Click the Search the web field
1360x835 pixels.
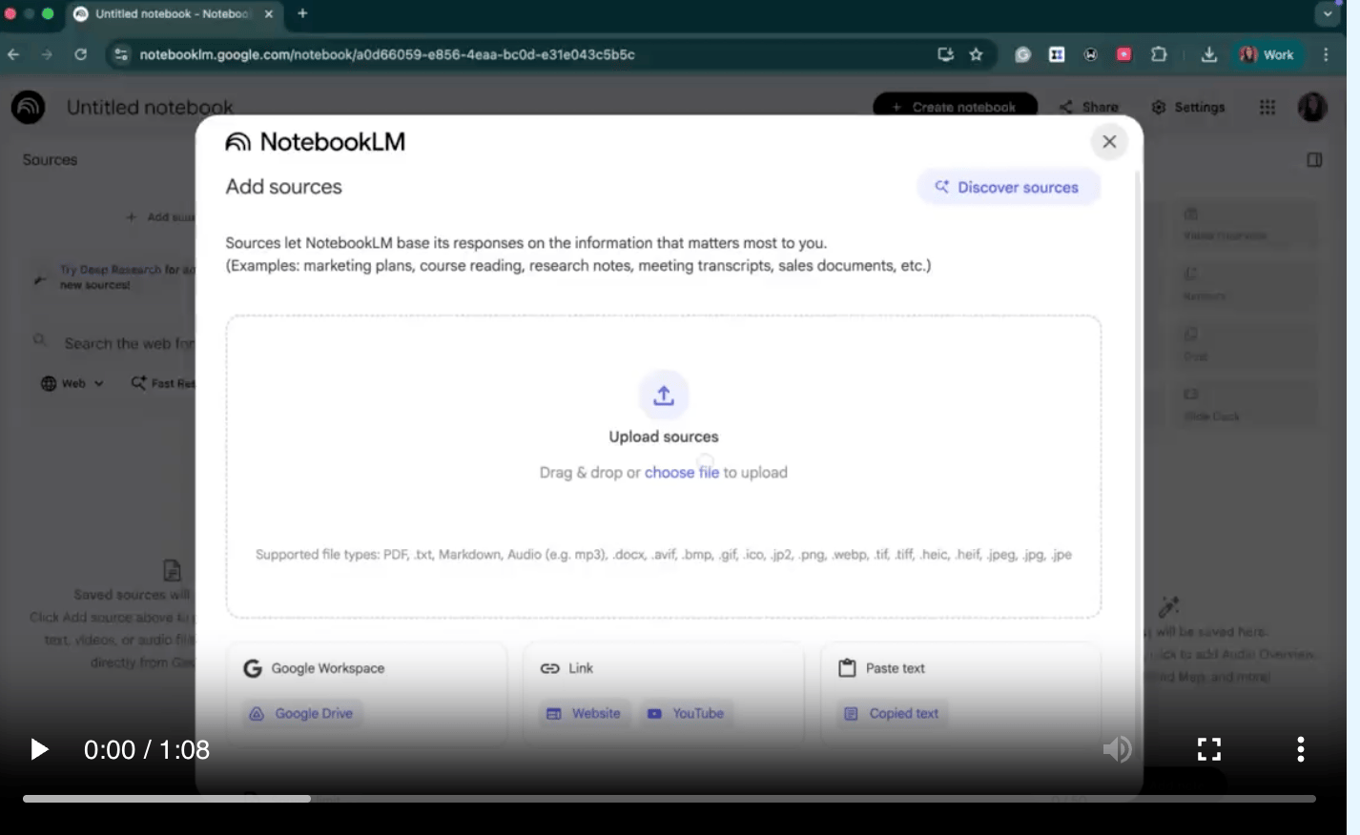[129, 343]
